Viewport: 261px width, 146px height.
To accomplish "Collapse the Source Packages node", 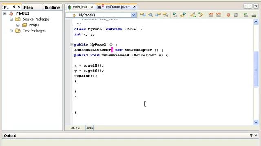I will coord(11,19).
